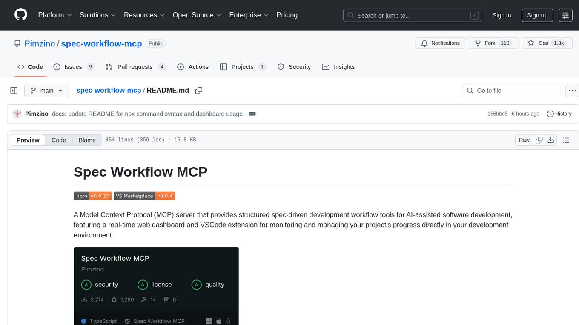Open commit 166bbc8
This screenshot has width=579, height=325.
(497, 114)
